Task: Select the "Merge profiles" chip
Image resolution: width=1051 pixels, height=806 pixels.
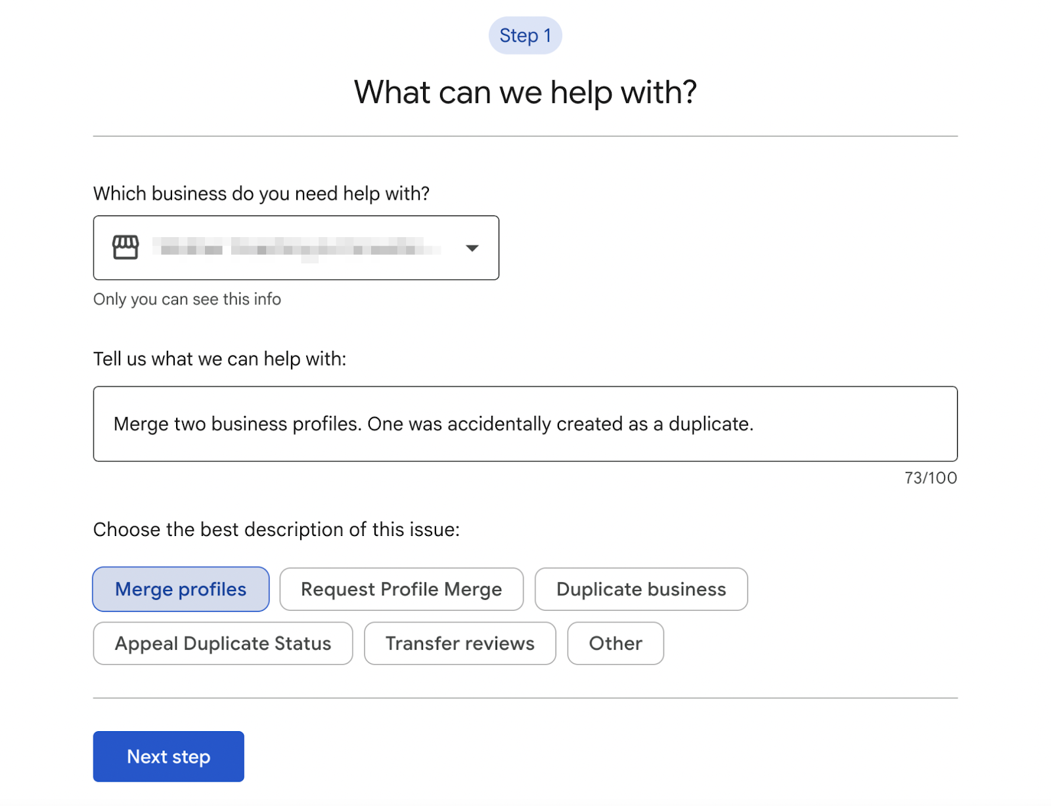Action: click(181, 589)
